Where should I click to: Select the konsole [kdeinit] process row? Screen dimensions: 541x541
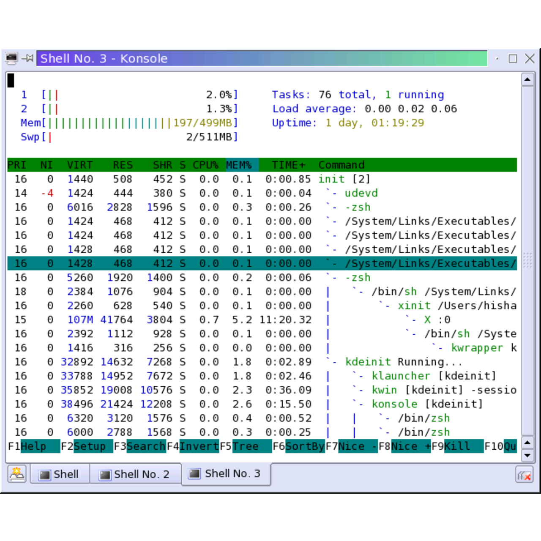262,404
